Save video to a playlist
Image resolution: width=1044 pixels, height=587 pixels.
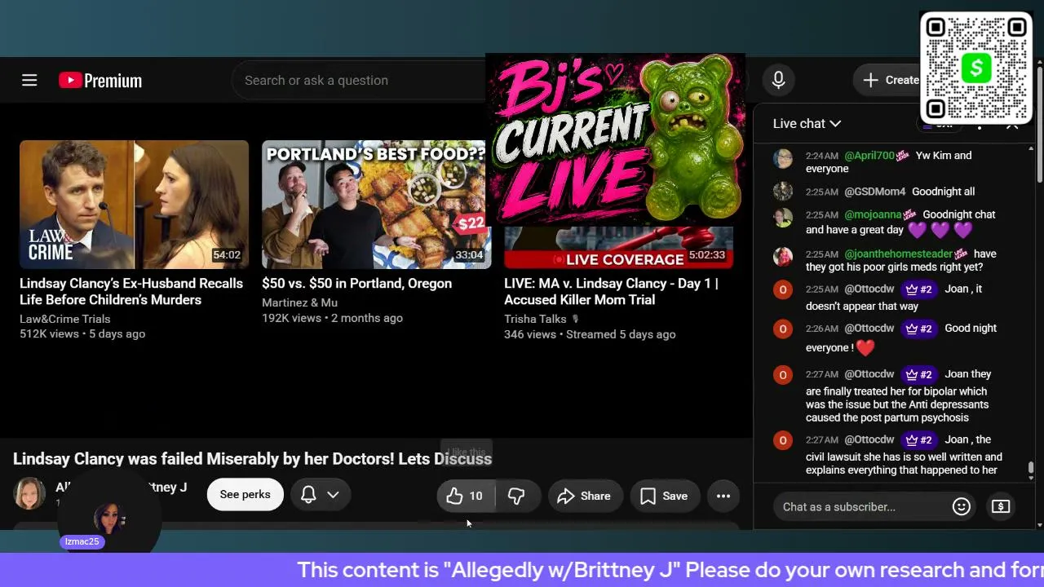tap(664, 496)
